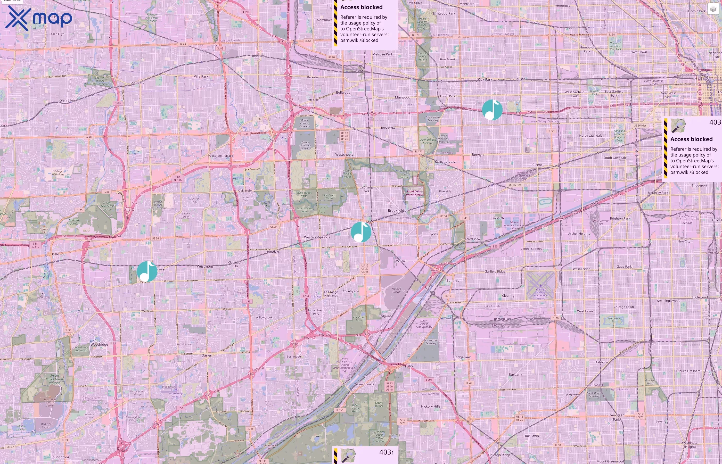This screenshot has height=464, width=722.
Task: Click the Archer Heights label
Action: (579, 234)
